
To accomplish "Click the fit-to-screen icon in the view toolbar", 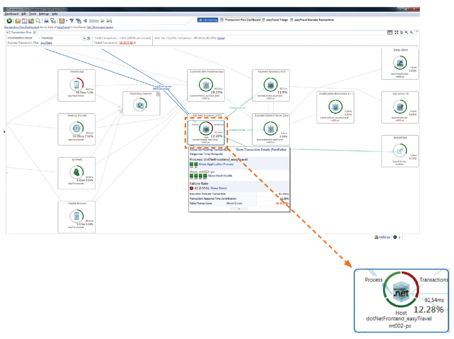I will (397, 32).
